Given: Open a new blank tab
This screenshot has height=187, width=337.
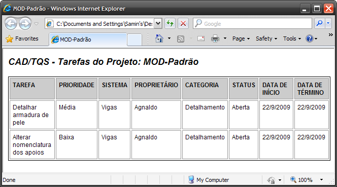Looking at the screenshot, I should click(x=134, y=40).
